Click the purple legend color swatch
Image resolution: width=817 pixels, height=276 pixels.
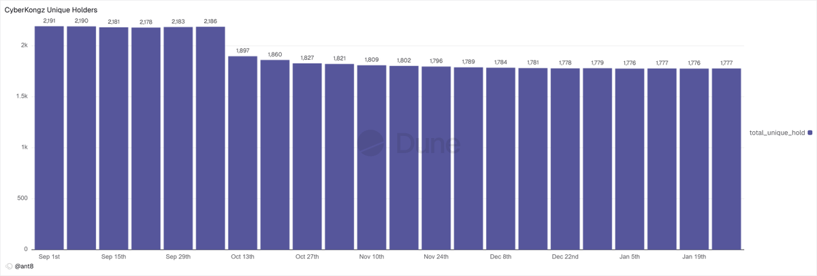[x=810, y=132]
